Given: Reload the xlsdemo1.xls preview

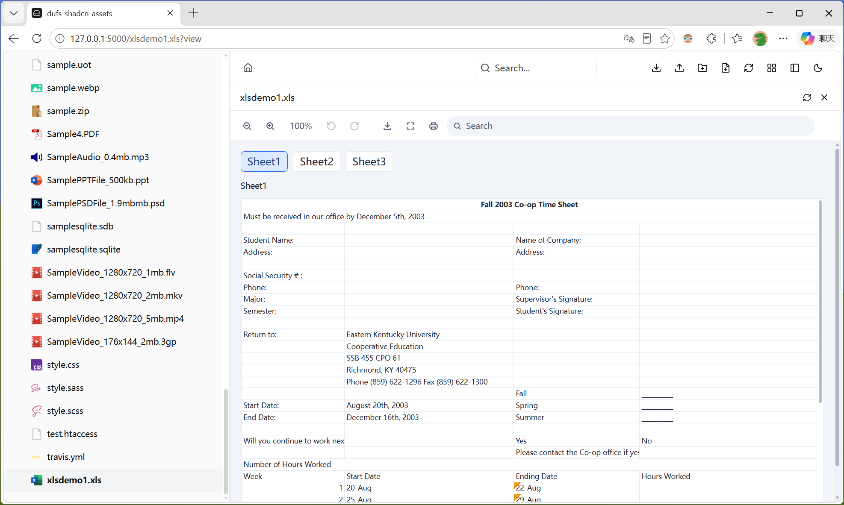Looking at the screenshot, I should (807, 98).
